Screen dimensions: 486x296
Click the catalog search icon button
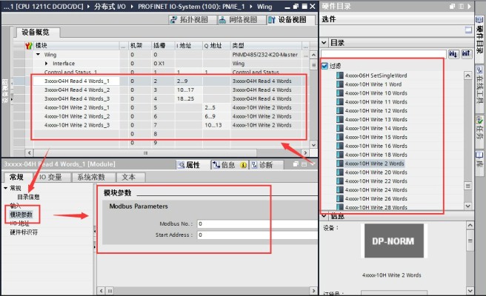pyautogui.click(x=453, y=54)
